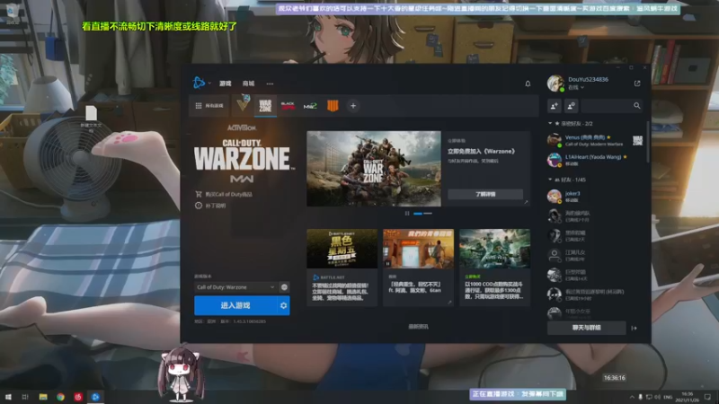
Task: Open the ENG language indicator
Action: [668, 397]
